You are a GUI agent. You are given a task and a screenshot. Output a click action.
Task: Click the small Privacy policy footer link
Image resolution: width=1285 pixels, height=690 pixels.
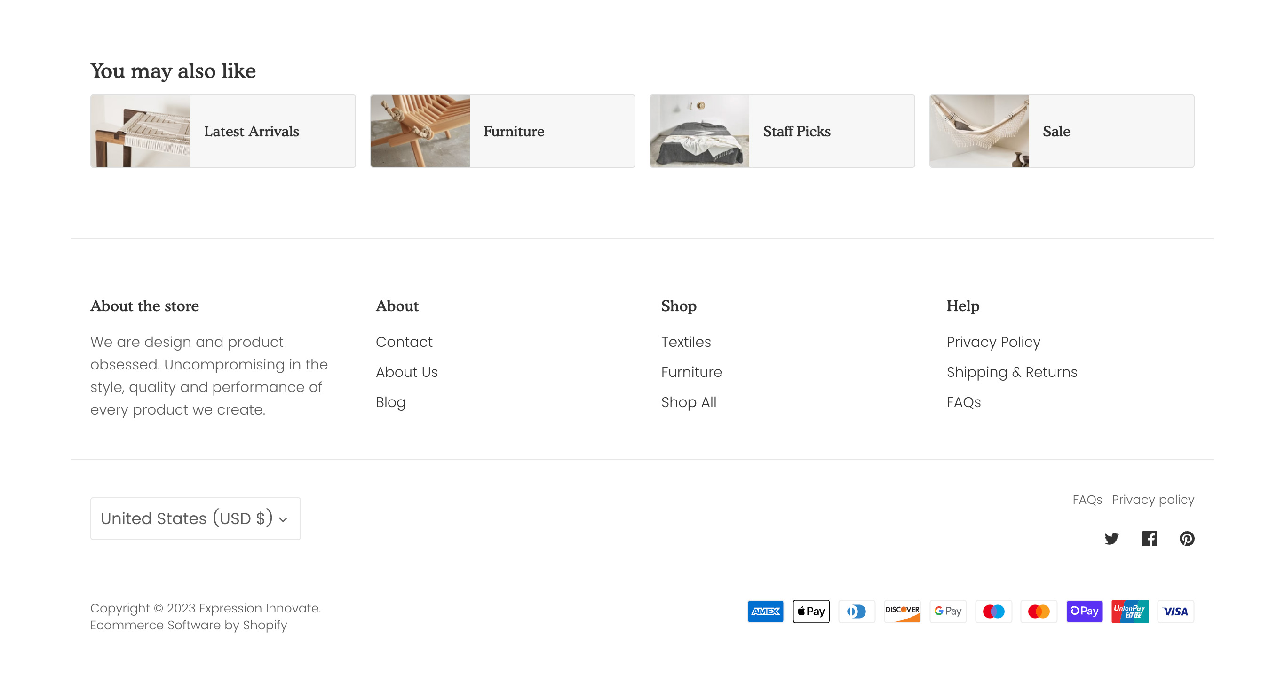(x=1153, y=500)
